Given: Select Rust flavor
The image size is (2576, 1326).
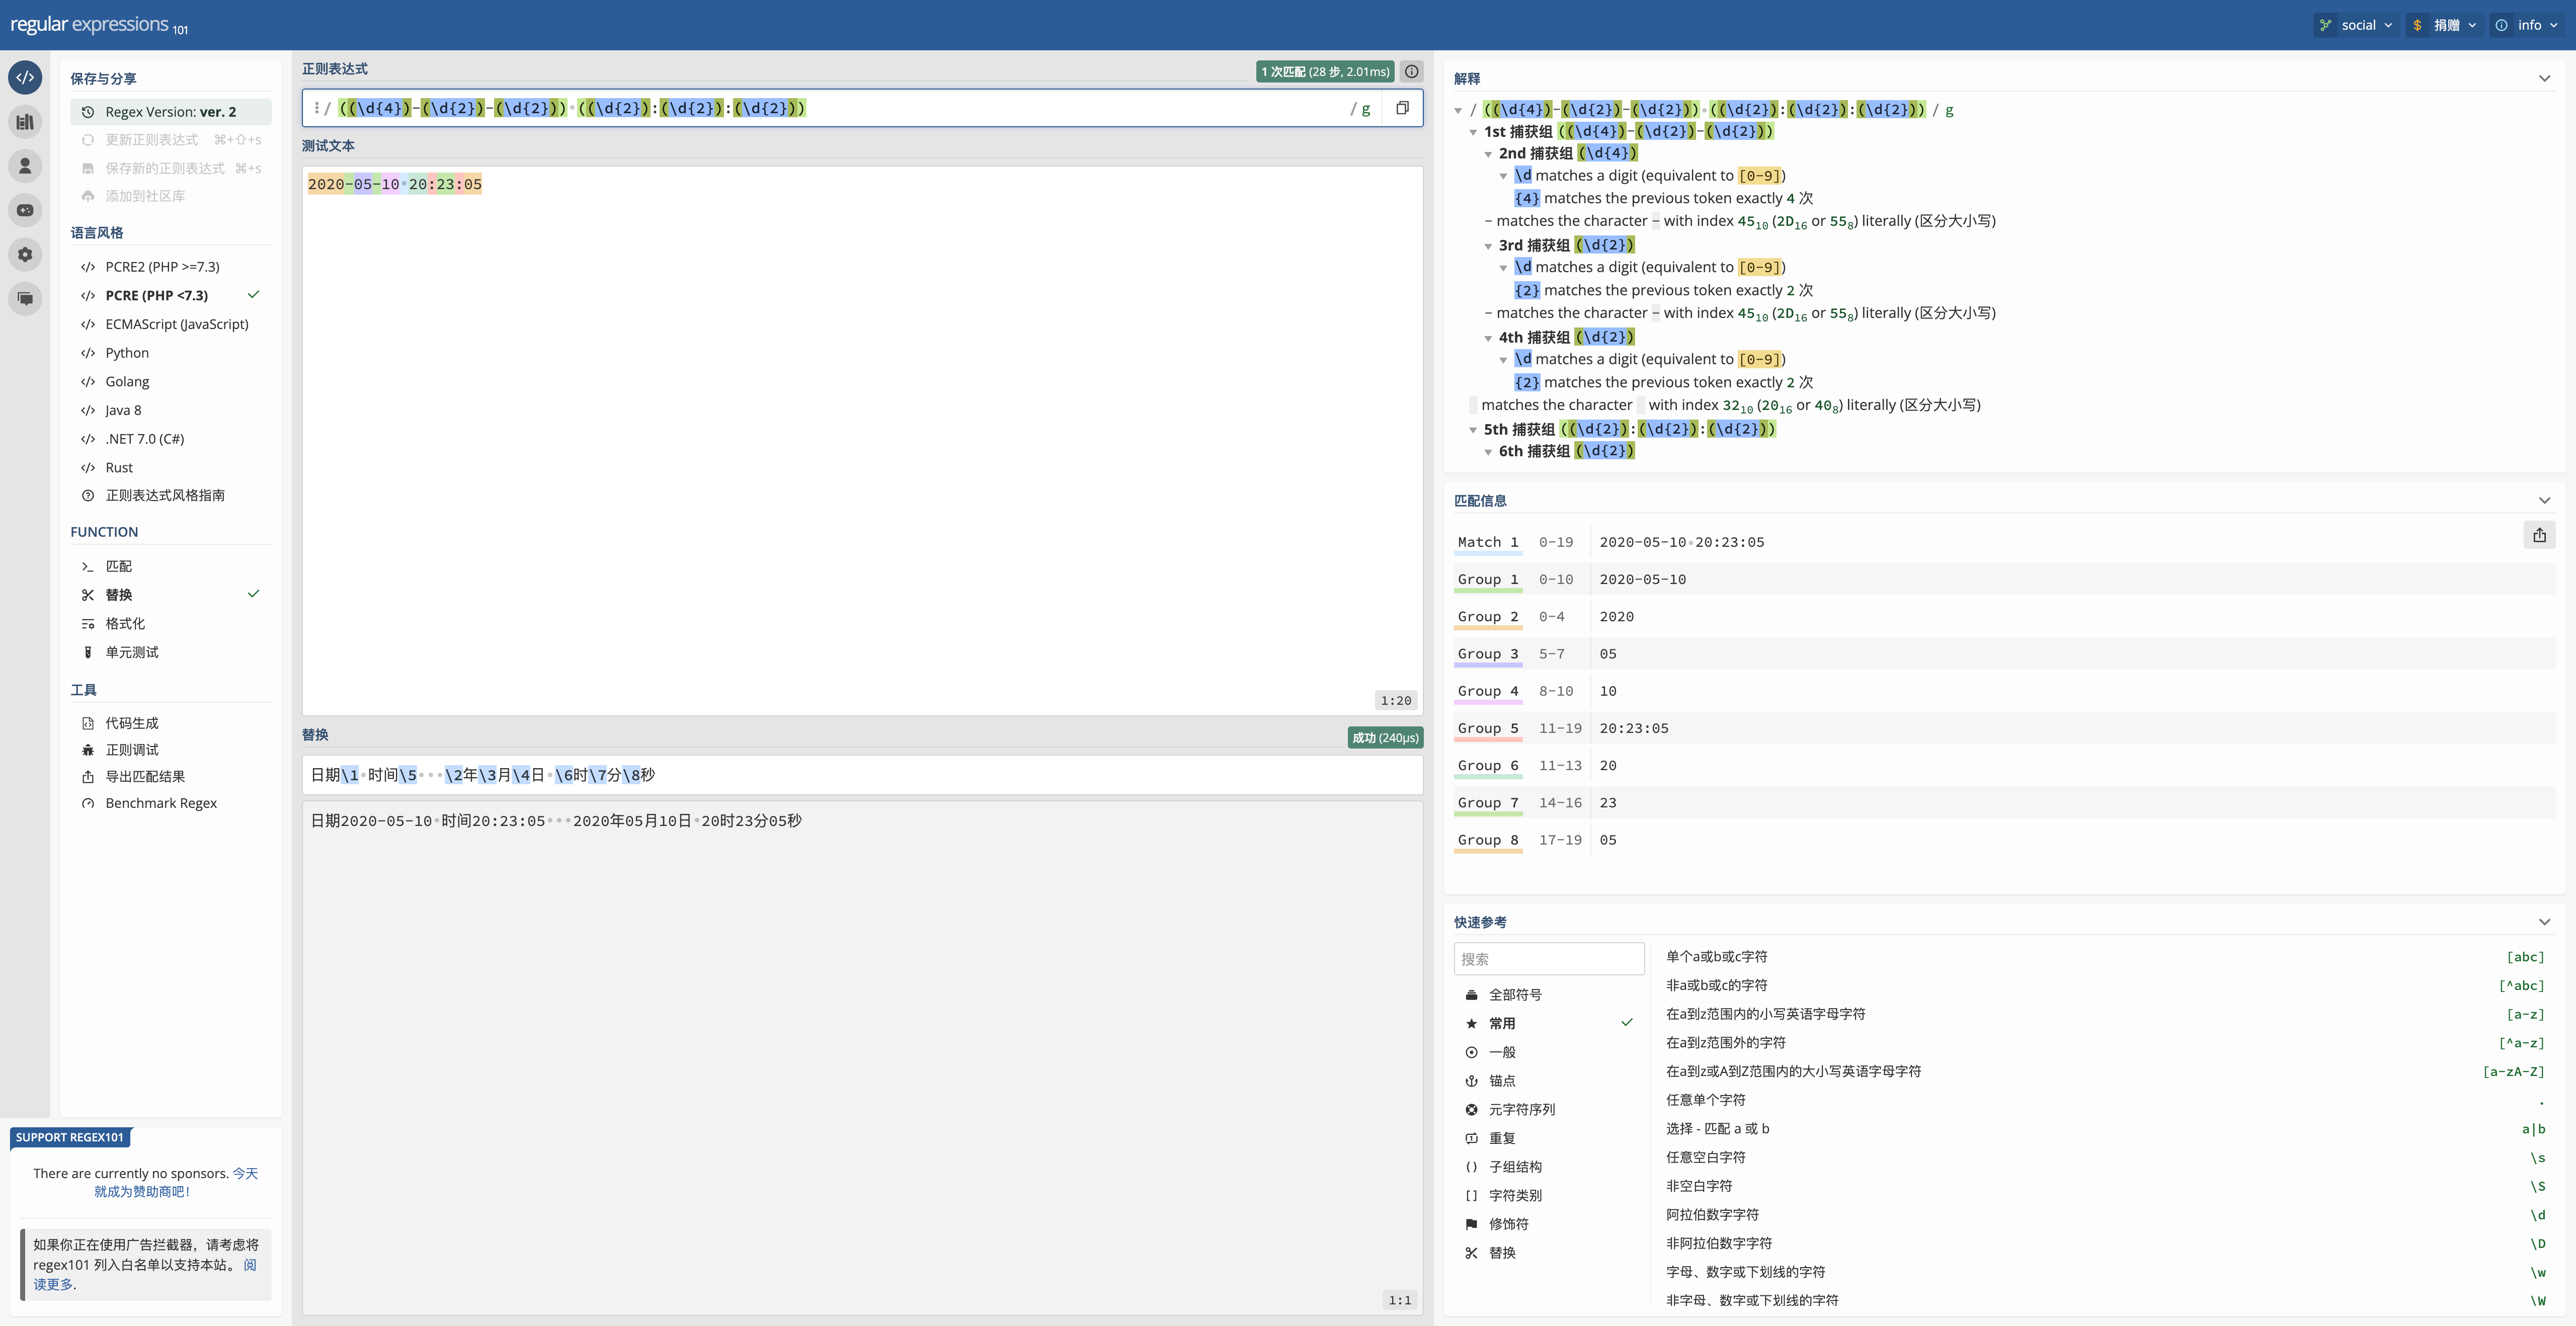Looking at the screenshot, I should click(x=171, y=467).
